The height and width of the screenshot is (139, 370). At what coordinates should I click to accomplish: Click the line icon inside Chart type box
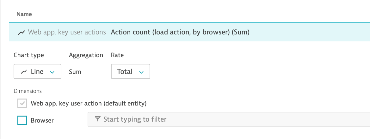point(24,72)
